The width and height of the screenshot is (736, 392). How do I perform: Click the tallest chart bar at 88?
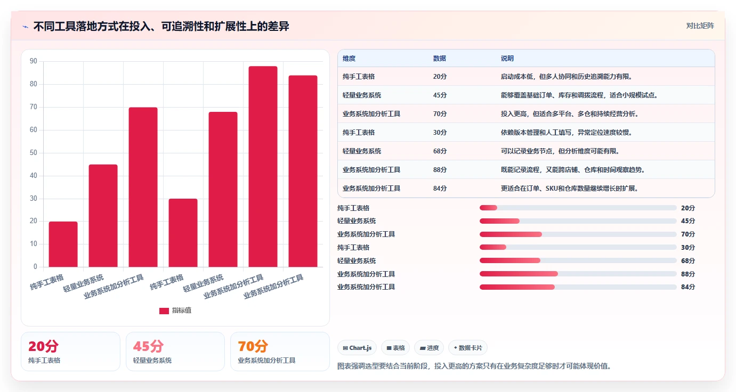point(263,166)
